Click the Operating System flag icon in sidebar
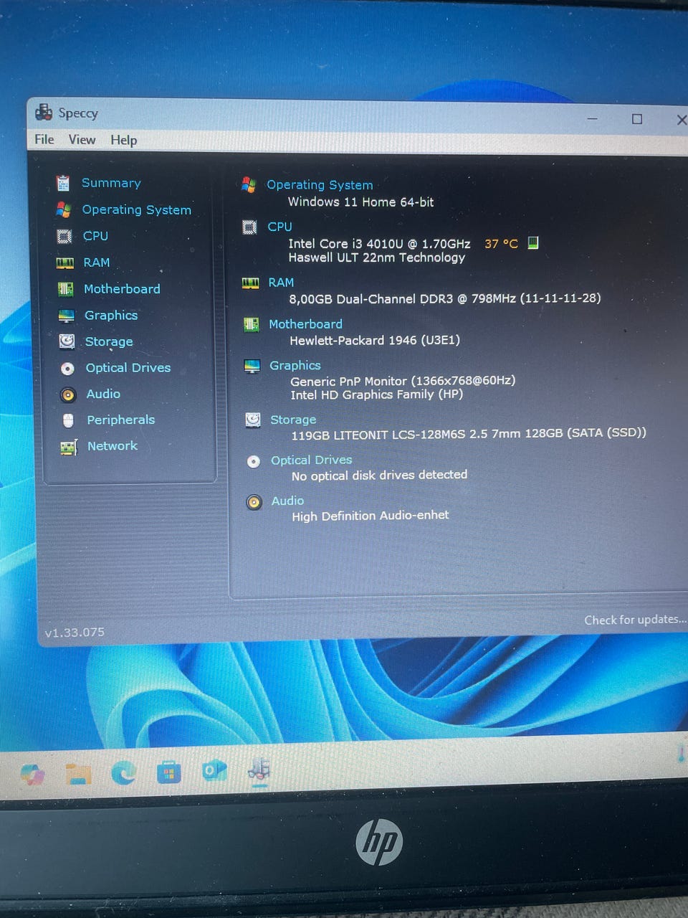The width and height of the screenshot is (688, 918). [x=64, y=209]
